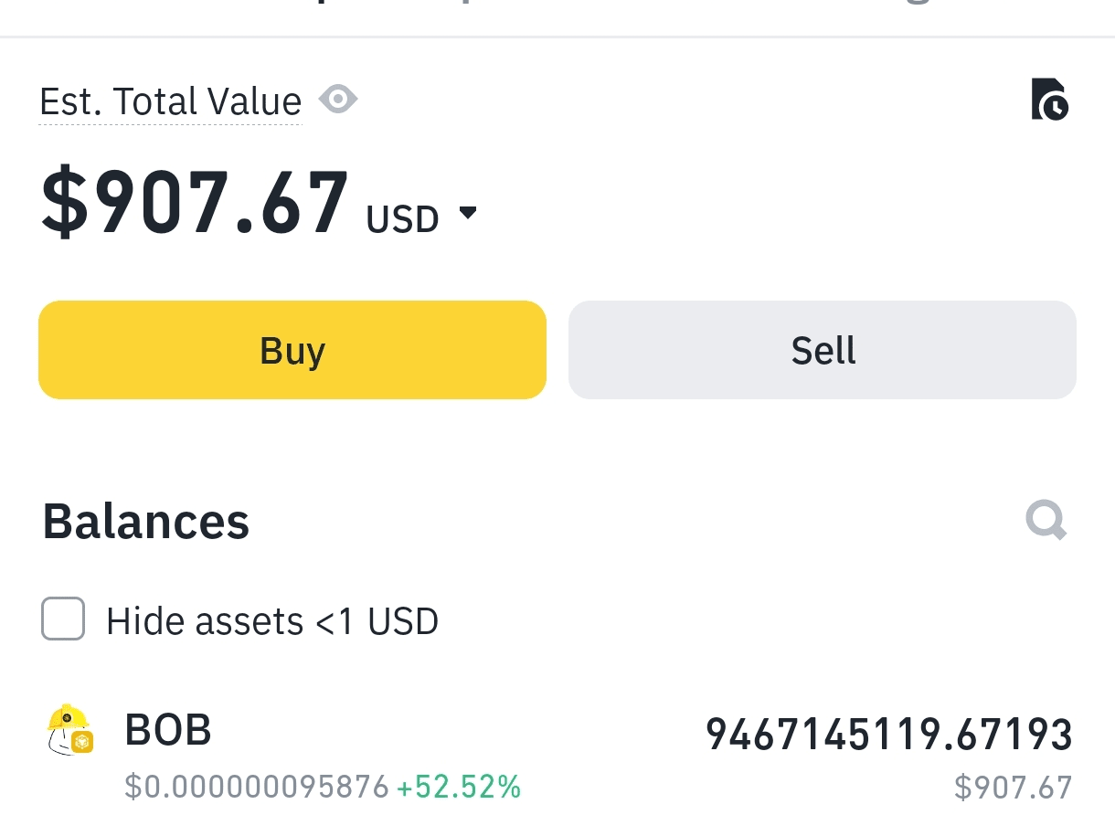Open the transaction history icon
1115x836 pixels.
(1049, 100)
